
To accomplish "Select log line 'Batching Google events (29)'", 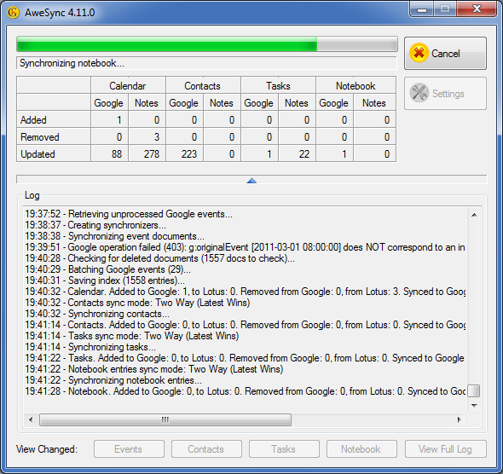I will (x=107, y=269).
